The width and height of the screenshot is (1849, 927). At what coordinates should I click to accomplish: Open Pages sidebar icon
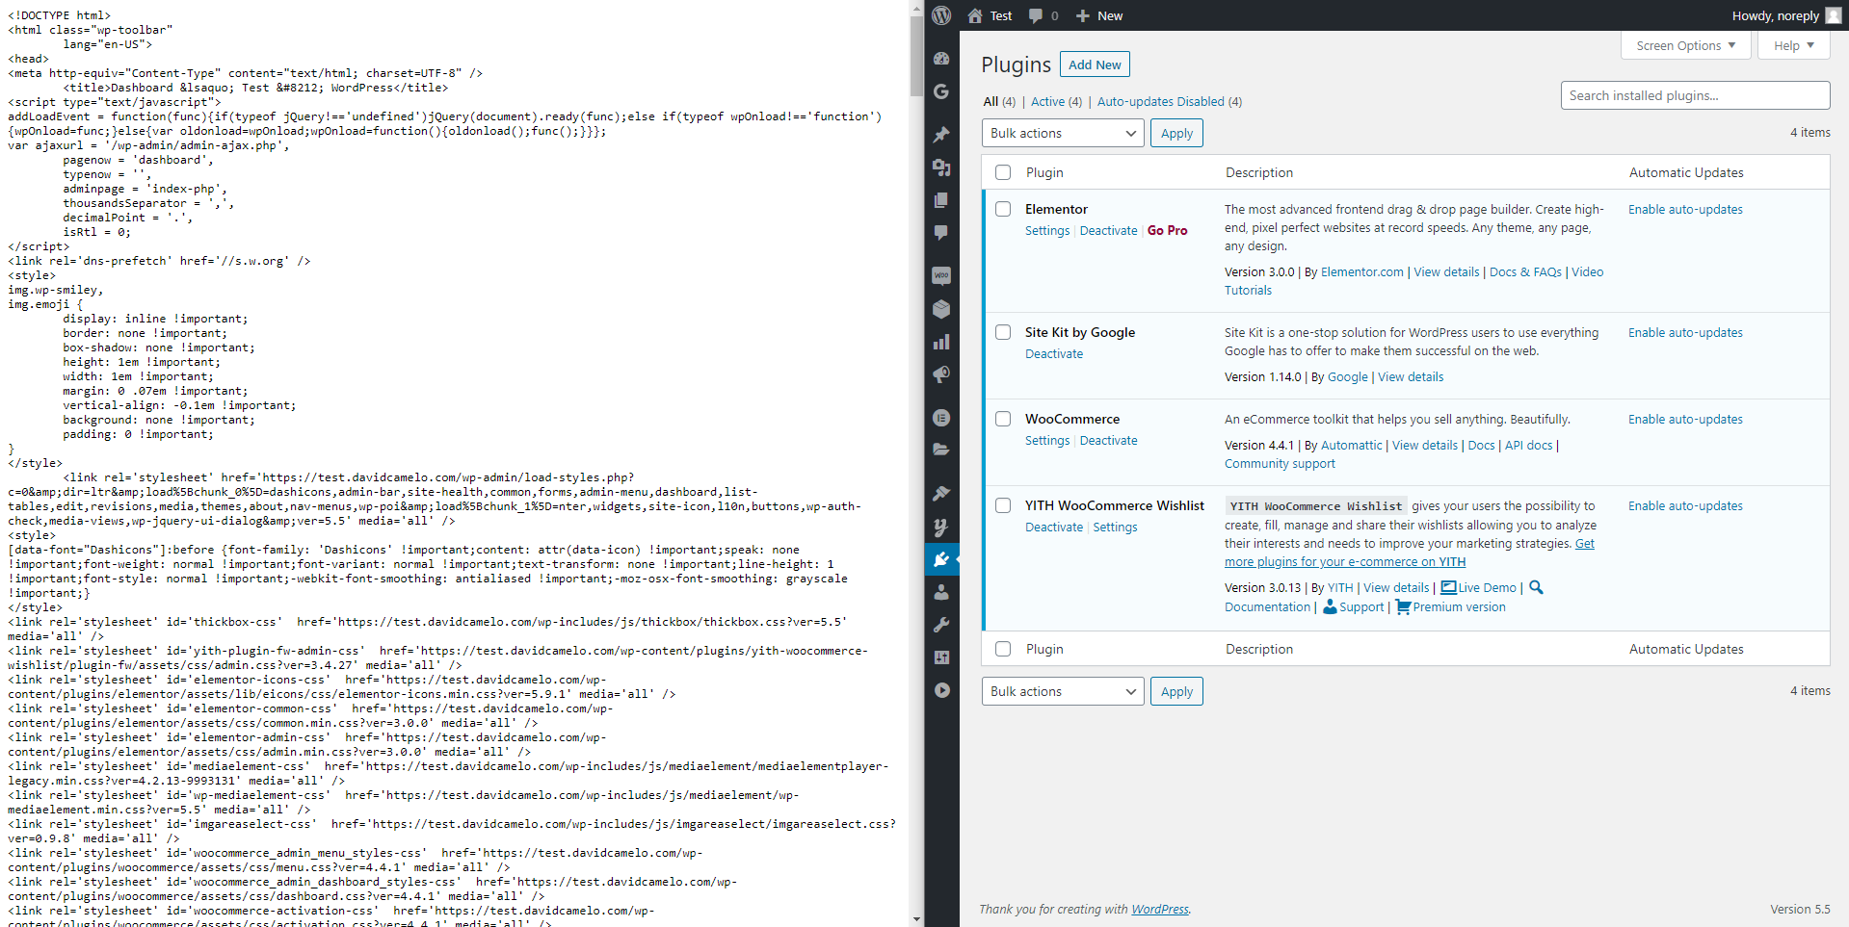(941, 200)
